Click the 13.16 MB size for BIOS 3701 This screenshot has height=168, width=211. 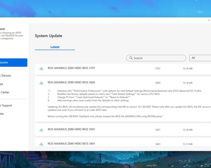click(187, 69)
